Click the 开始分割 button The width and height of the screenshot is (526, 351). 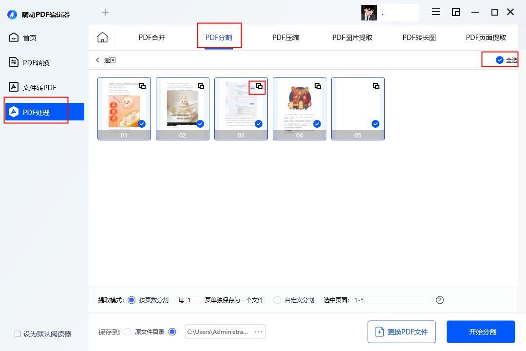click(x=480, y=331)
